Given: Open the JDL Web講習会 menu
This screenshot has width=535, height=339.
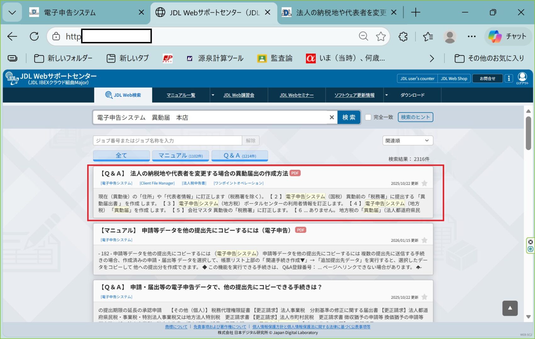Looking at the screenshot, I should click(239, 95).
